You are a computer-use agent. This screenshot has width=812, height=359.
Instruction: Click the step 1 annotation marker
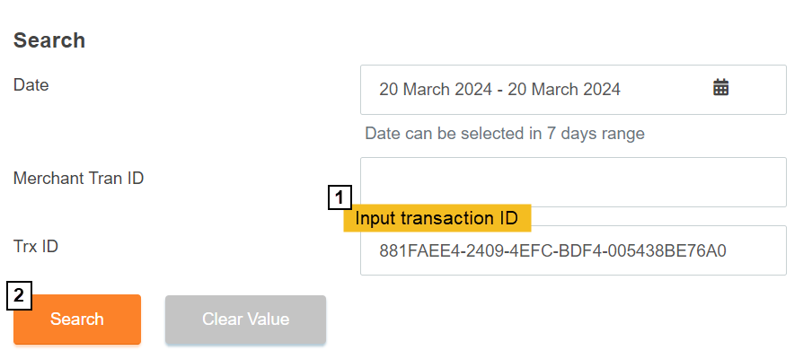339,197
